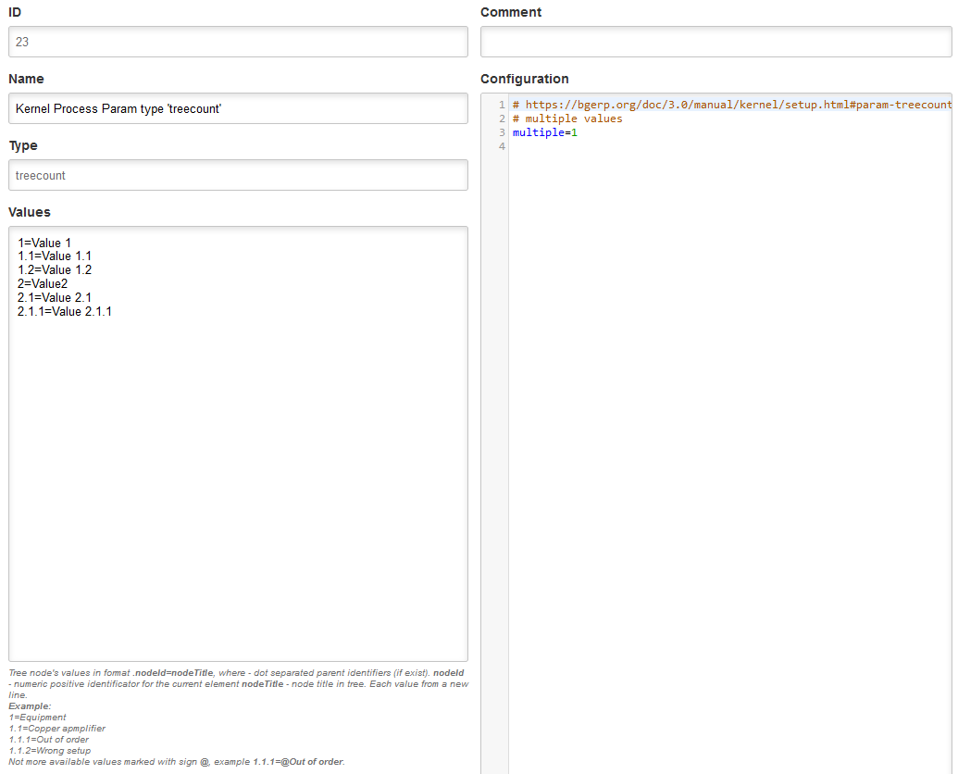This screenshot has height=774, width=958.
Task: Place cursor on '2=Value2' line
Action: tap(43, 283)
